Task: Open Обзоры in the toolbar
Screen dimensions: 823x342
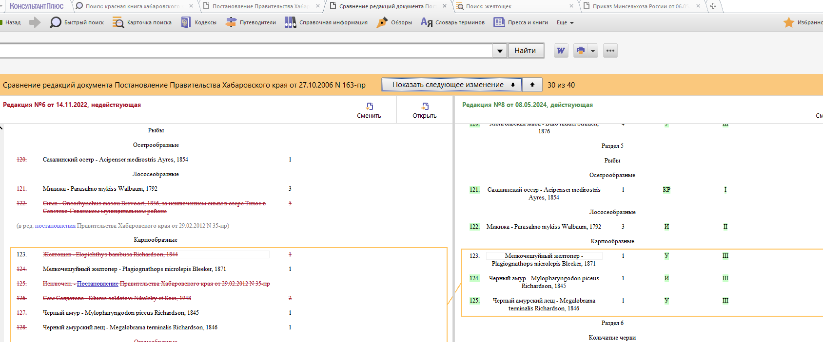Action: pyautogui.click(x=394, y=22)
